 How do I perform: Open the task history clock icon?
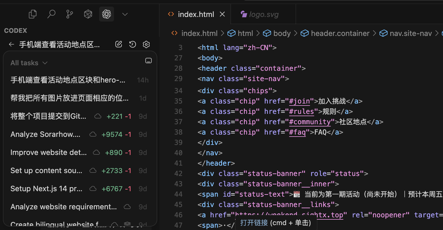132,44
